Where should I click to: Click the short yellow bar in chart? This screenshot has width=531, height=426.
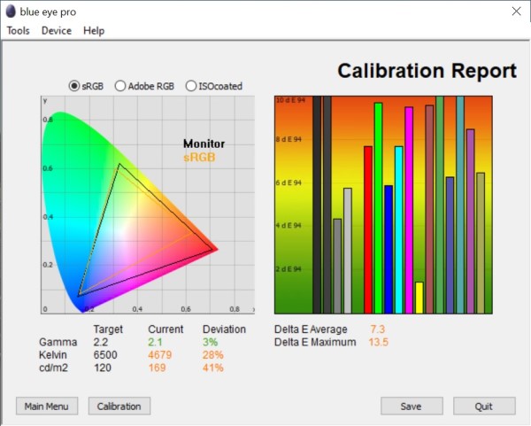click(419, 297)
